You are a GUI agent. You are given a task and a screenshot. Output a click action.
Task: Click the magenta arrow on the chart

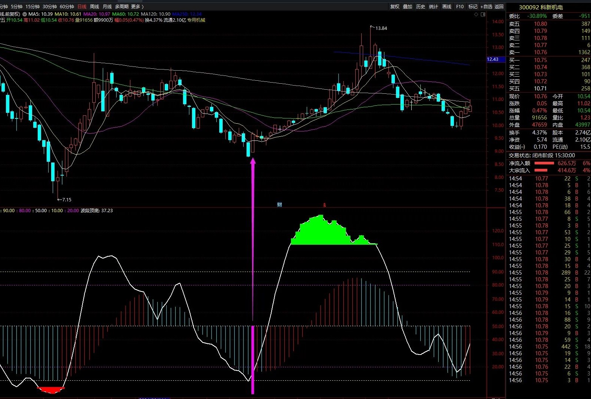(x=253, y=276)
